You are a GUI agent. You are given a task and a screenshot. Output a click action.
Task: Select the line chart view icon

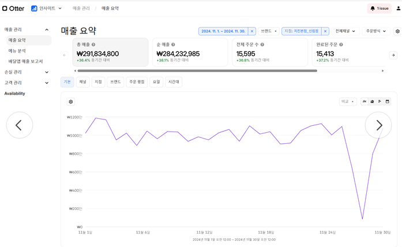tap(365, 102)
